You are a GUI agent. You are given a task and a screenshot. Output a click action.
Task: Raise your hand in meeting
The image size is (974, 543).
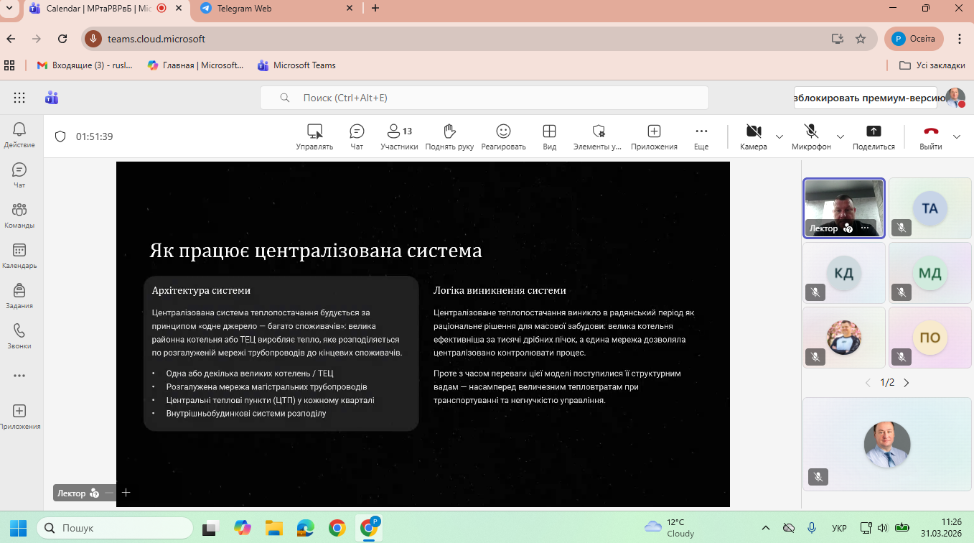(449, 136)
